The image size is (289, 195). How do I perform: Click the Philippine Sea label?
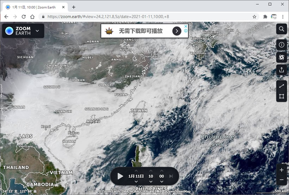(217, 140)
